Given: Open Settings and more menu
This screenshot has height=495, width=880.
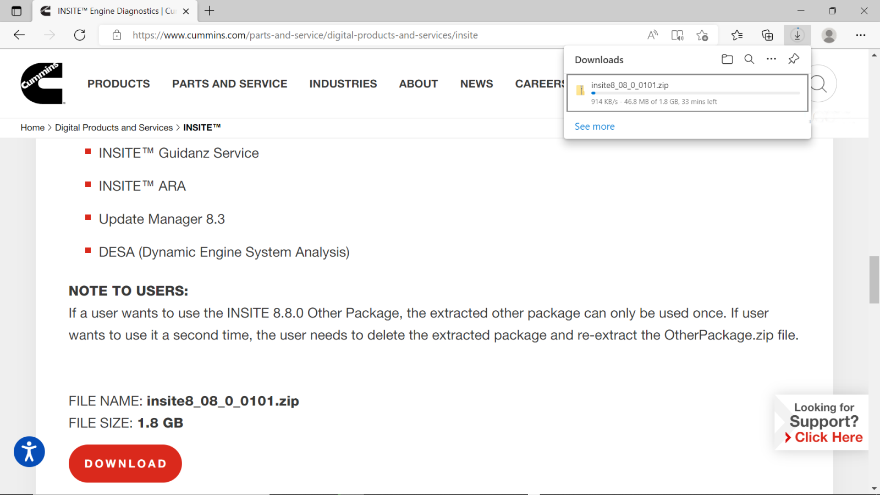Looking at the screenshot, I should [x=861, y=35].
